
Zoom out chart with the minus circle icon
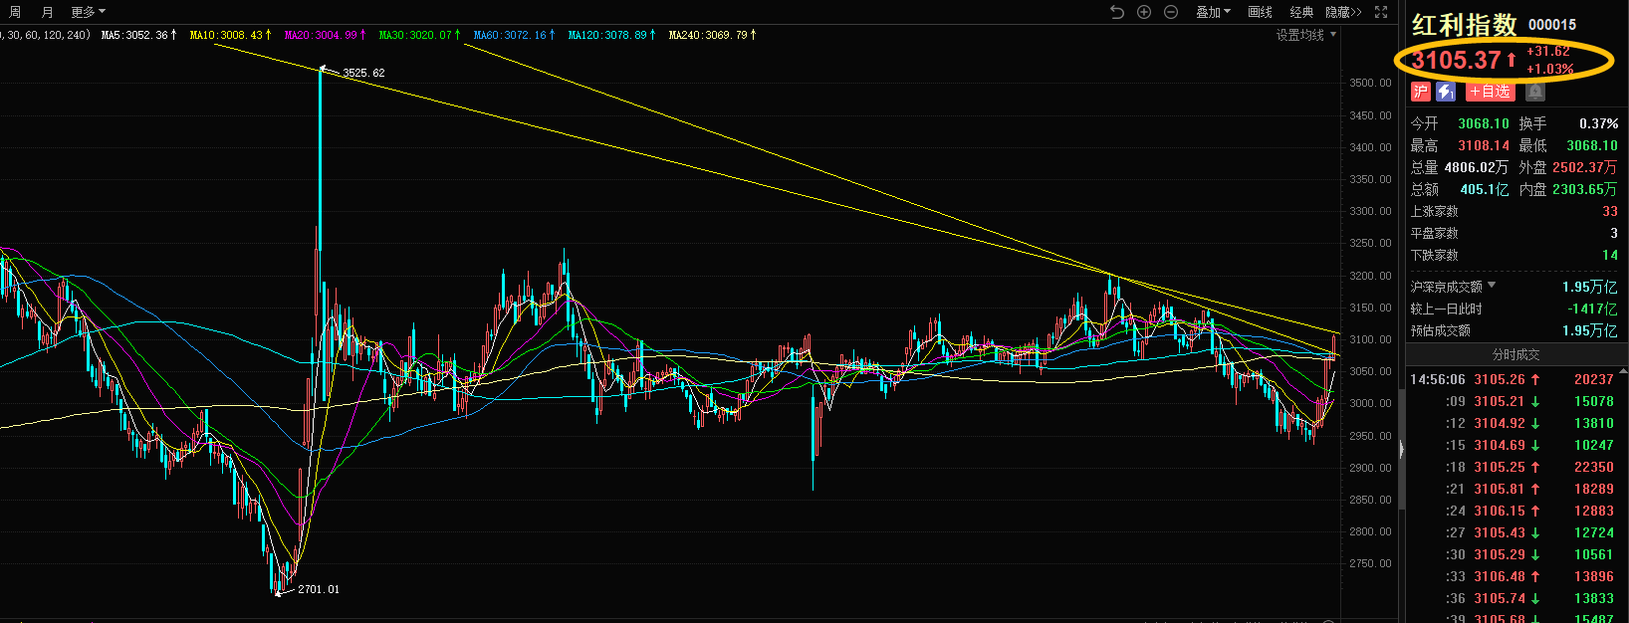(1171, 12)
